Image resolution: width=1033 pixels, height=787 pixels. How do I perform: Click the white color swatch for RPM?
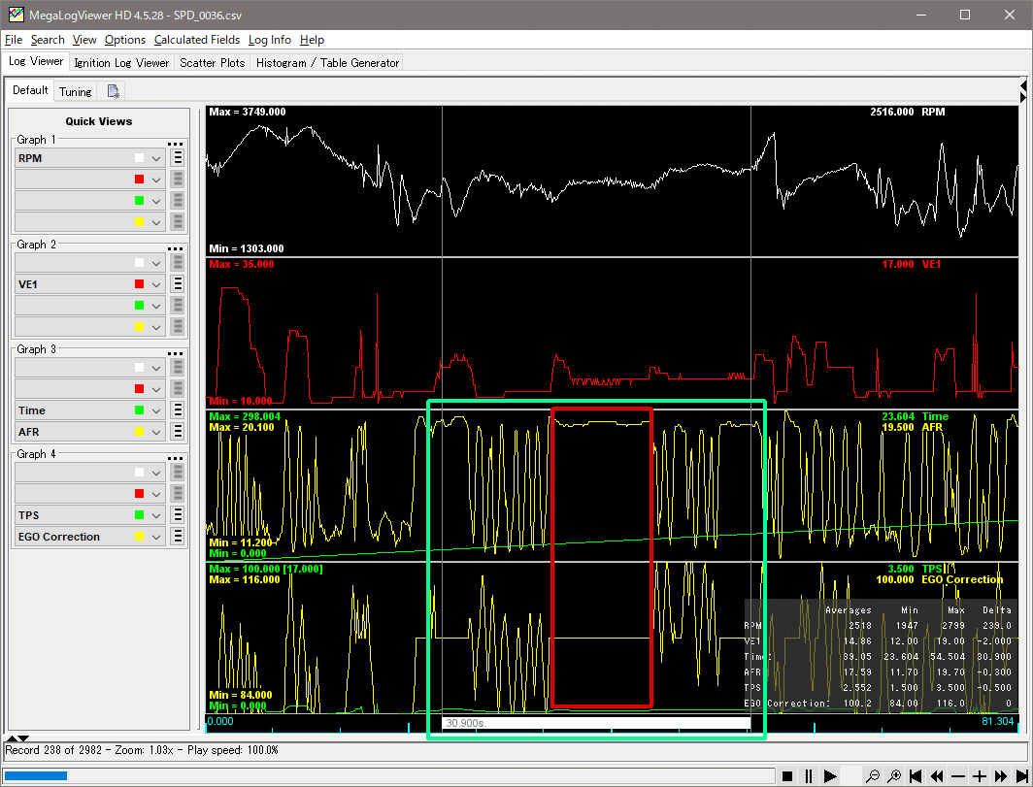(140, 157)
